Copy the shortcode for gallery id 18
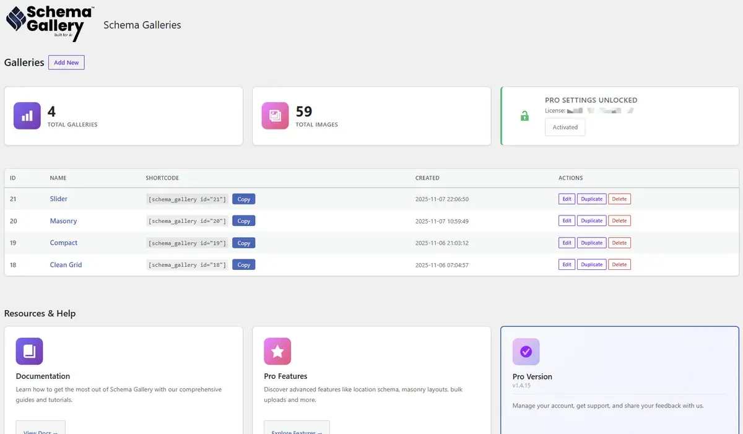 pos(244,264)
